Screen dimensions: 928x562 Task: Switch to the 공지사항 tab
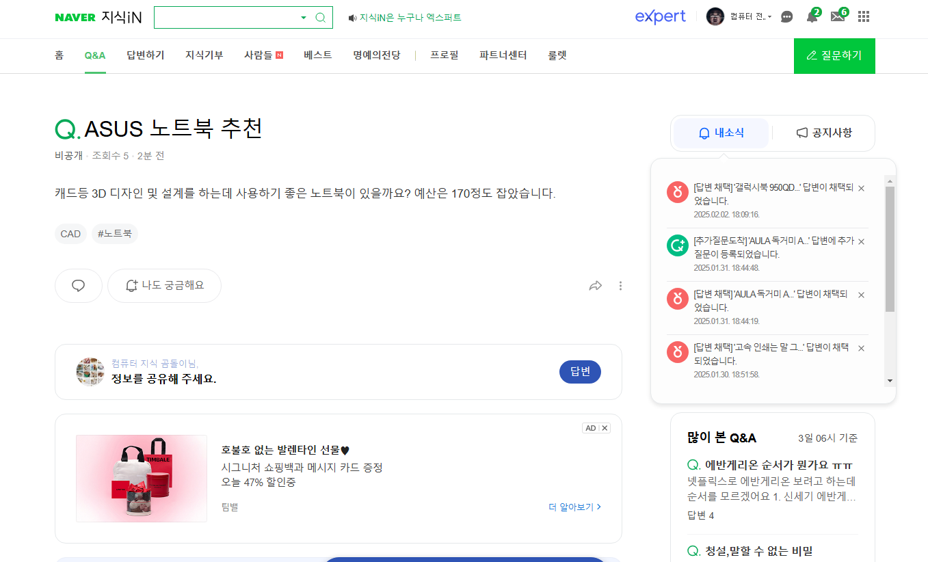(824, 133)
